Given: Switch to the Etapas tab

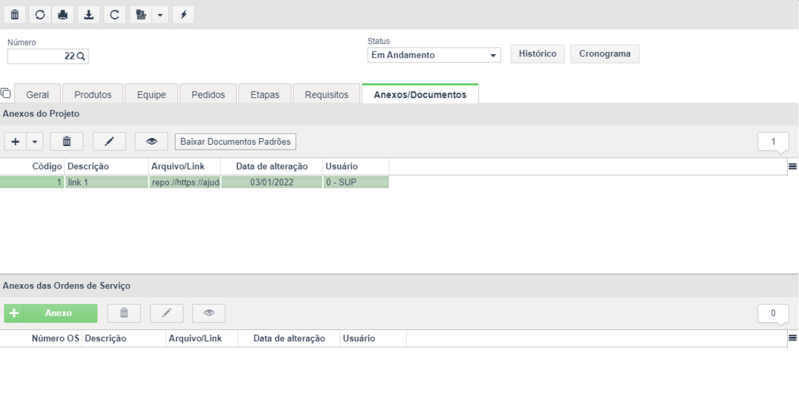Looking at the screenshot, I should (x=265, y=94).
